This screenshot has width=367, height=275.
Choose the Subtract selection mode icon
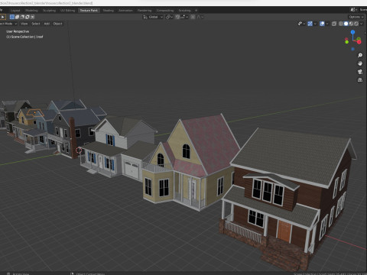[x=22, y=17]
